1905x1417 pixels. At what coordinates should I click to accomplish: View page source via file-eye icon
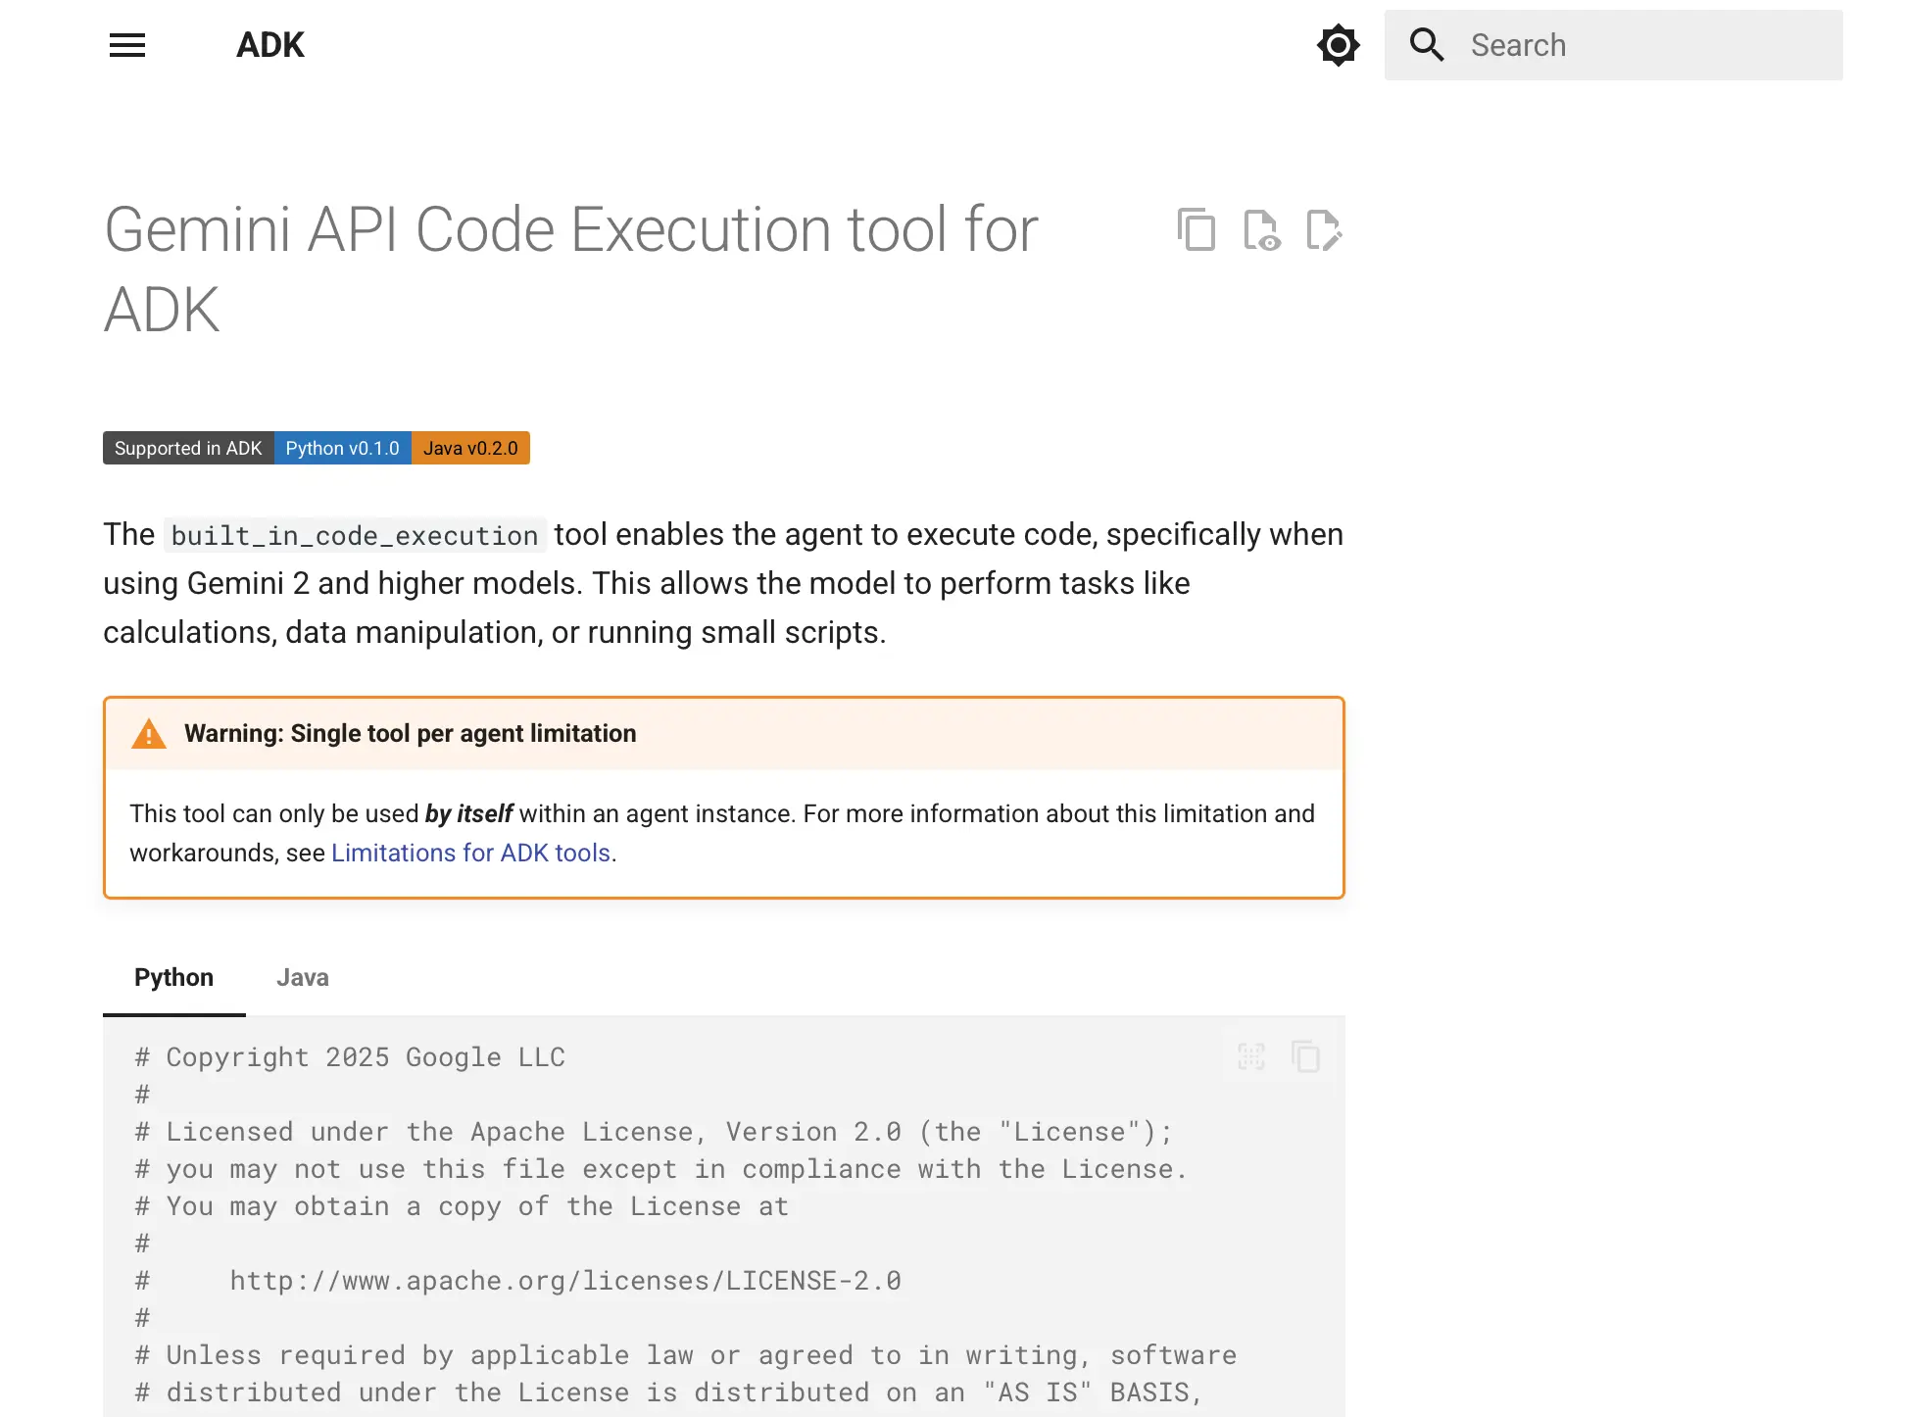pyautogui.click(x=1261, y=230)
